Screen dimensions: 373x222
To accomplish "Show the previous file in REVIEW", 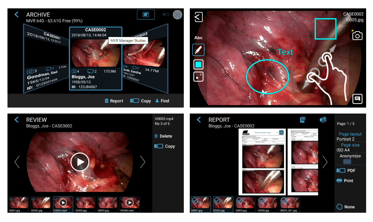I will [17, 162].
